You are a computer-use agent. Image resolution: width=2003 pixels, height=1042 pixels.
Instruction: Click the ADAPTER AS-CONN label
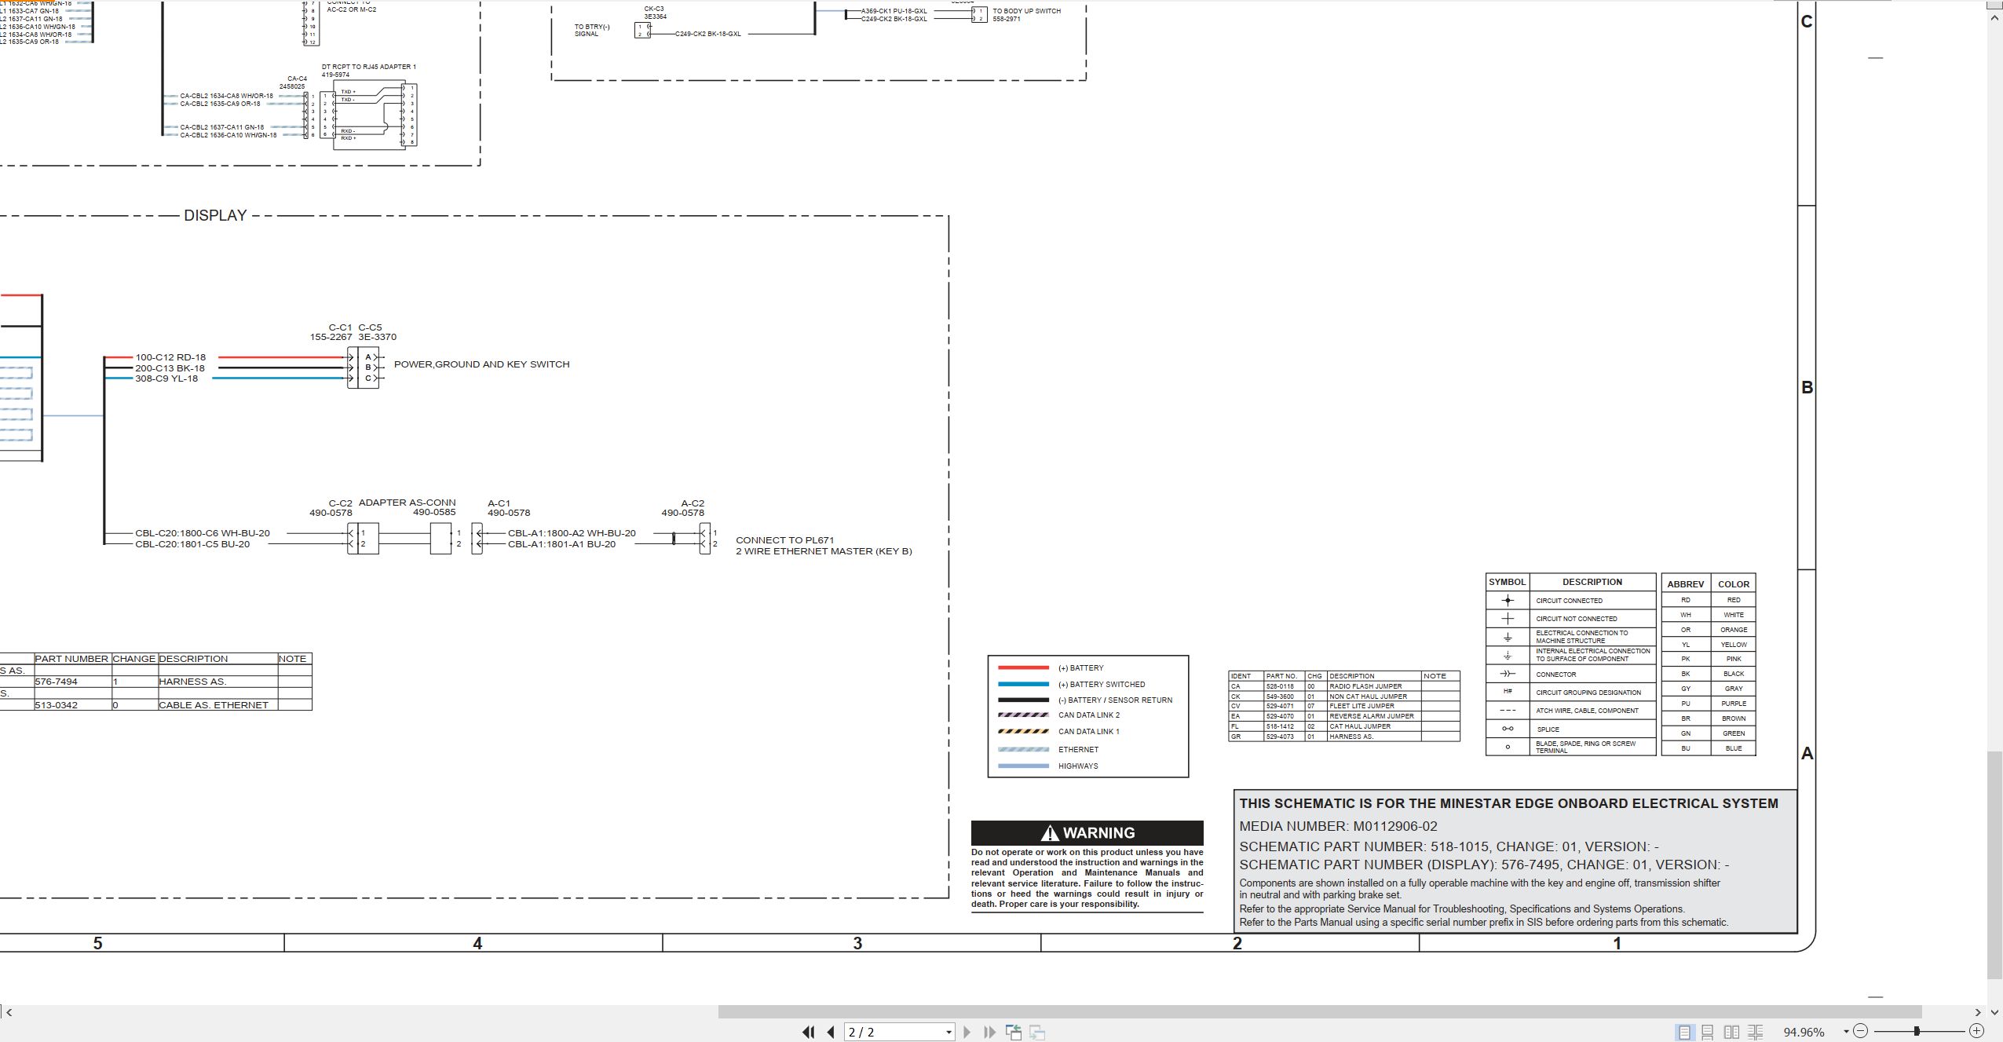[407, 503]
